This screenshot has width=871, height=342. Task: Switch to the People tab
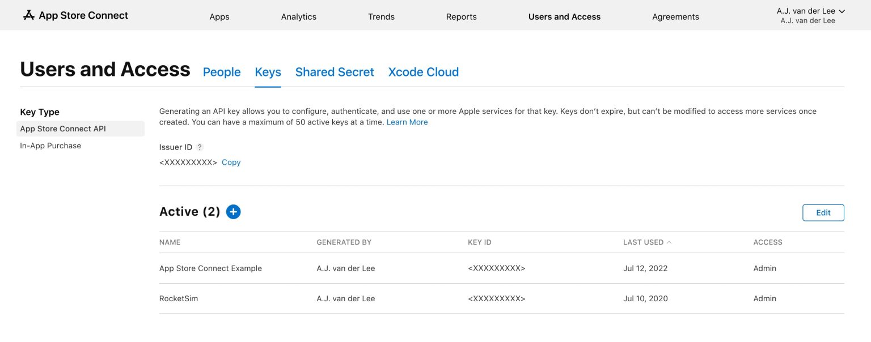click(x=222, y=72)
